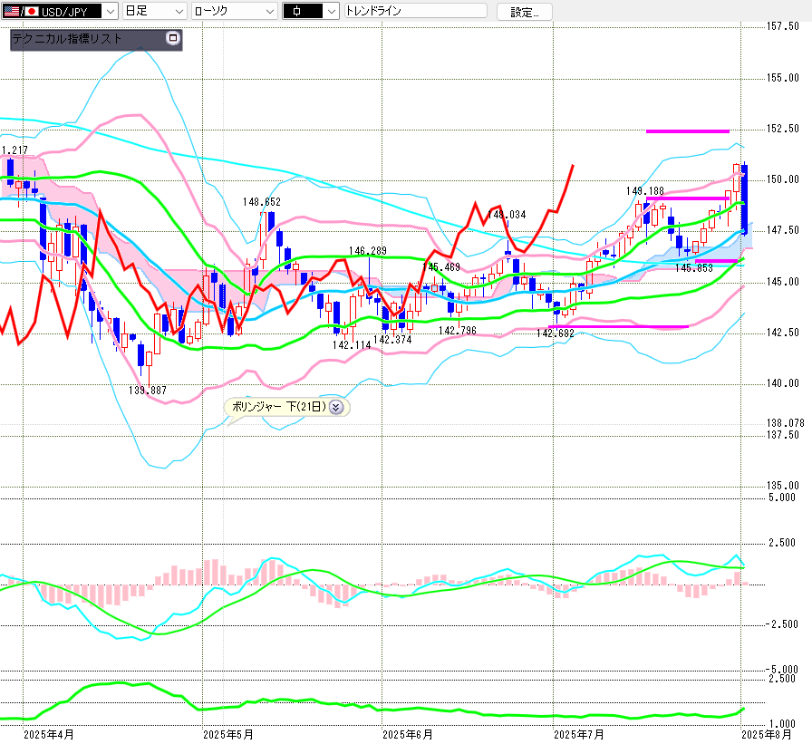Click the 145.469 price label
This screenshot has width=812, height=744.
coord(441,267)
